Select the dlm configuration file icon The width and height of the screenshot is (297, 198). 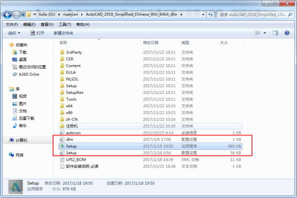[62, 139]
